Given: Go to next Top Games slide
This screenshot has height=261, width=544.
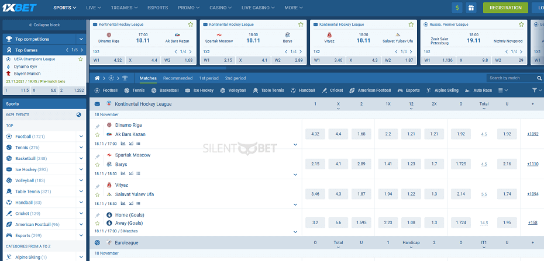Looking at the screenshot, I should 81,50.
